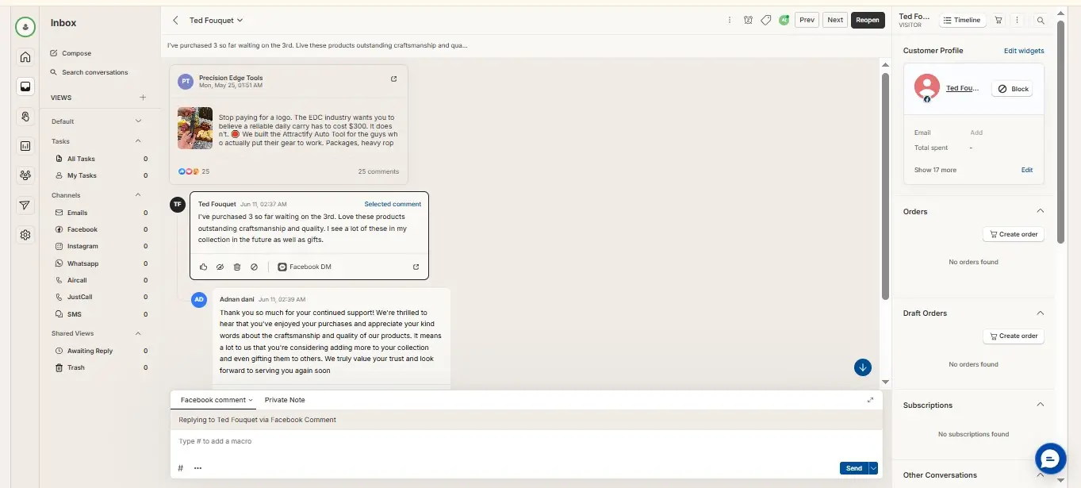Block the customer Ted Fouquet
1081x488 pixels.
(x=1012, y=89)
